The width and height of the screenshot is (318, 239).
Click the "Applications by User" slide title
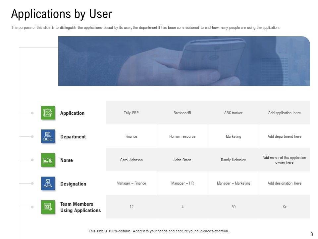point(62,14)
